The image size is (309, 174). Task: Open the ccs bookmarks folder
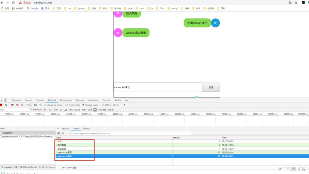(x=67, y=8)
